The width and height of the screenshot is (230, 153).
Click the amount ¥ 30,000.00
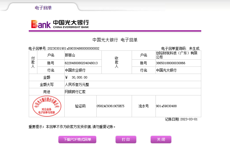76,77
